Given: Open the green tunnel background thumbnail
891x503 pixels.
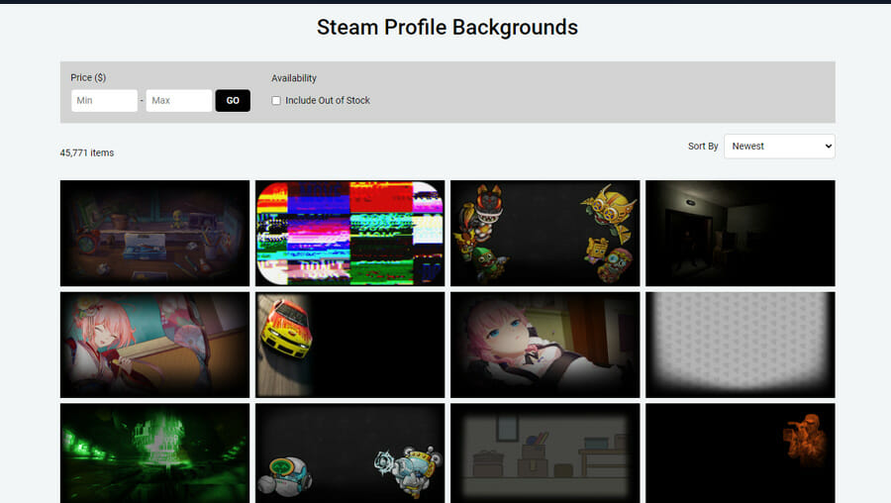Looking at the screenshot, I should coord(154,453).
